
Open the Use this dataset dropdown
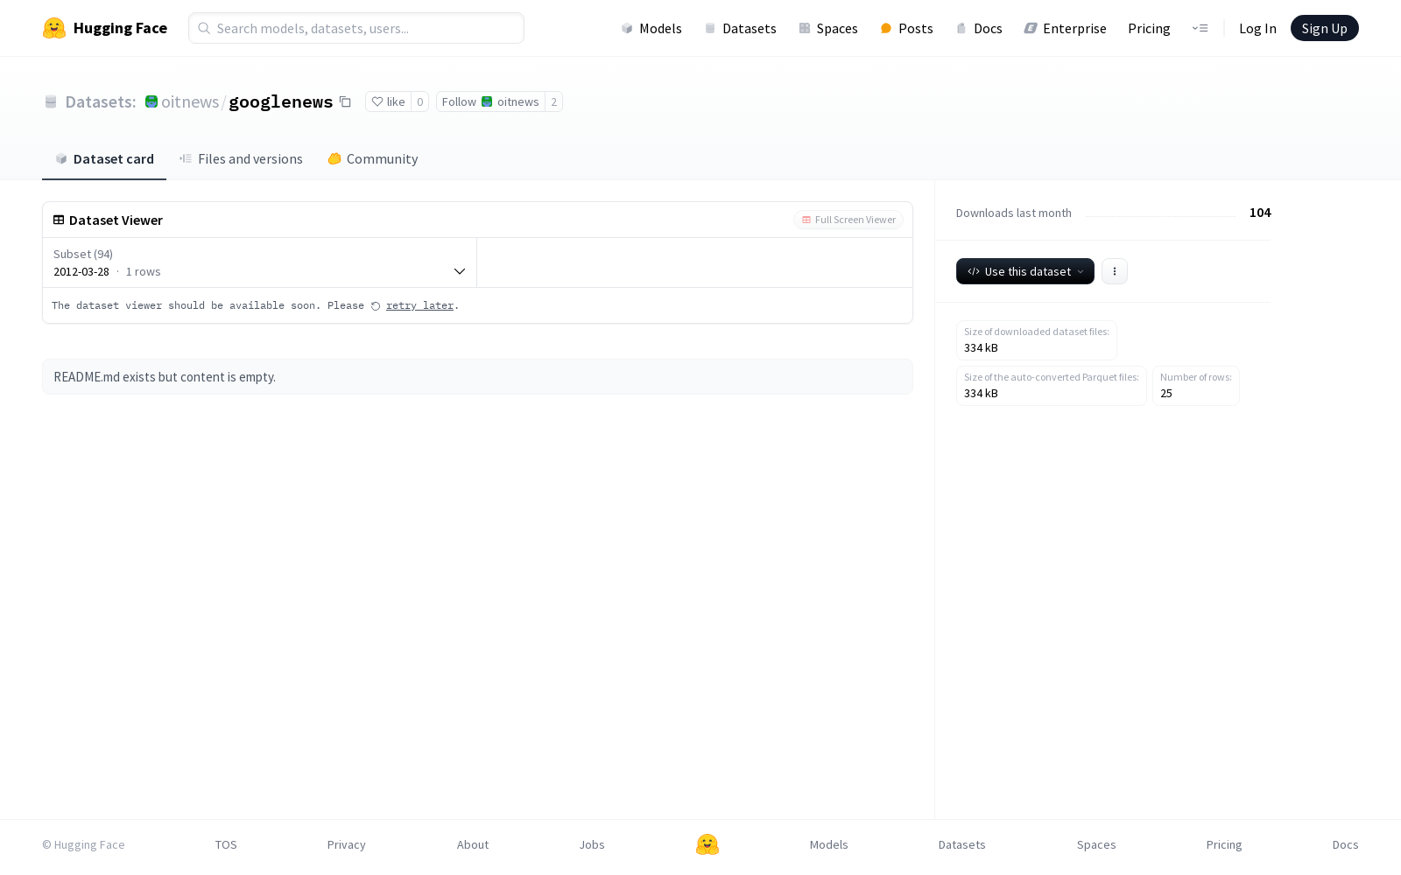click(x=1024, y=271)
